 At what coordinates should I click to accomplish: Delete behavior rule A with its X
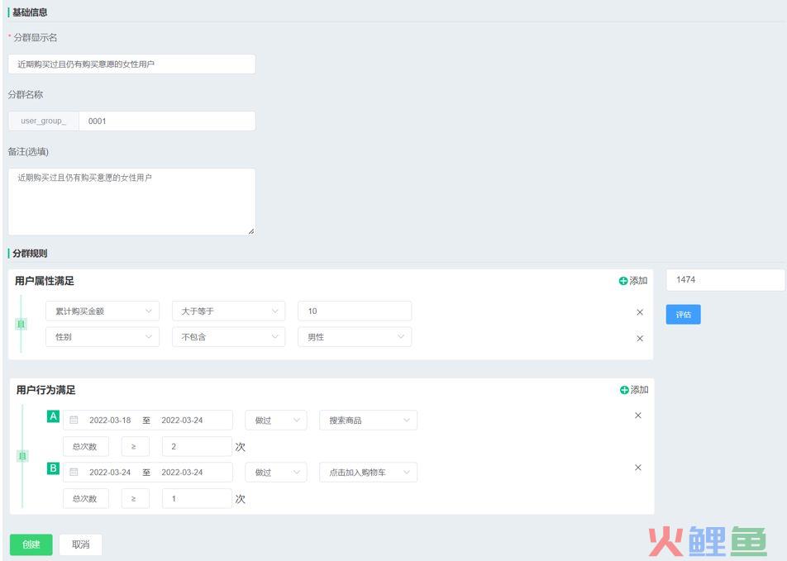[638, 416]
